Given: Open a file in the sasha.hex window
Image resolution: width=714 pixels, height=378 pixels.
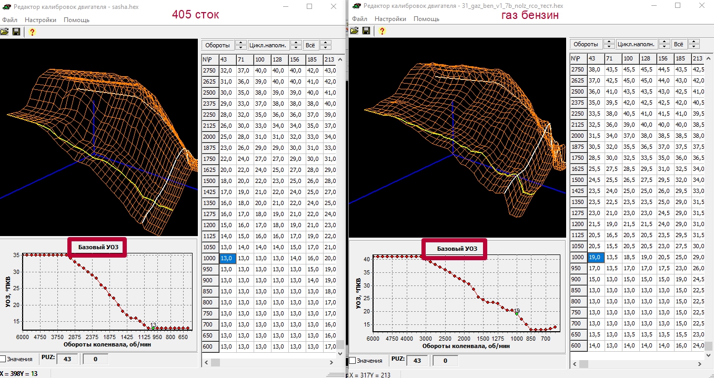Looking at the screenshot, I should click(5, 32).
